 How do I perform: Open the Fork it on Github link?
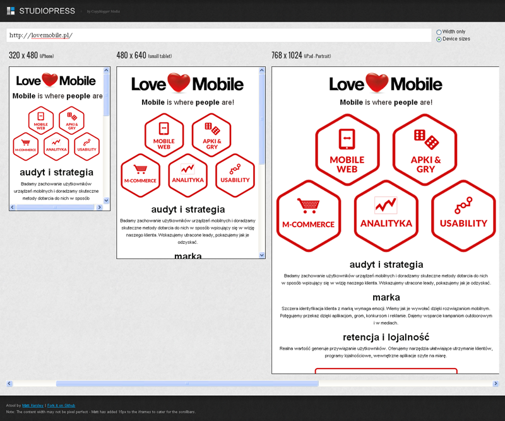tap(61, 405)
